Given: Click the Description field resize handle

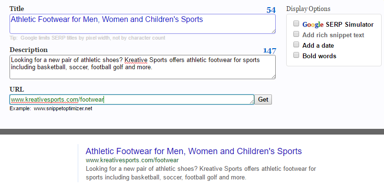Looking at the screenshot, I should pos(273,77).
